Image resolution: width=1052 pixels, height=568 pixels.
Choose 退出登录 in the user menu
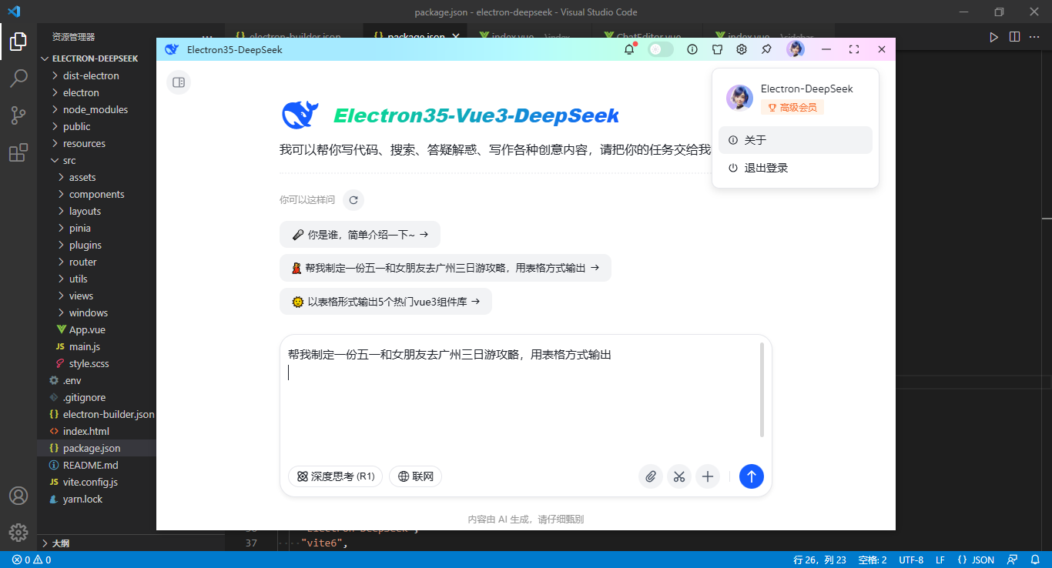796,168
